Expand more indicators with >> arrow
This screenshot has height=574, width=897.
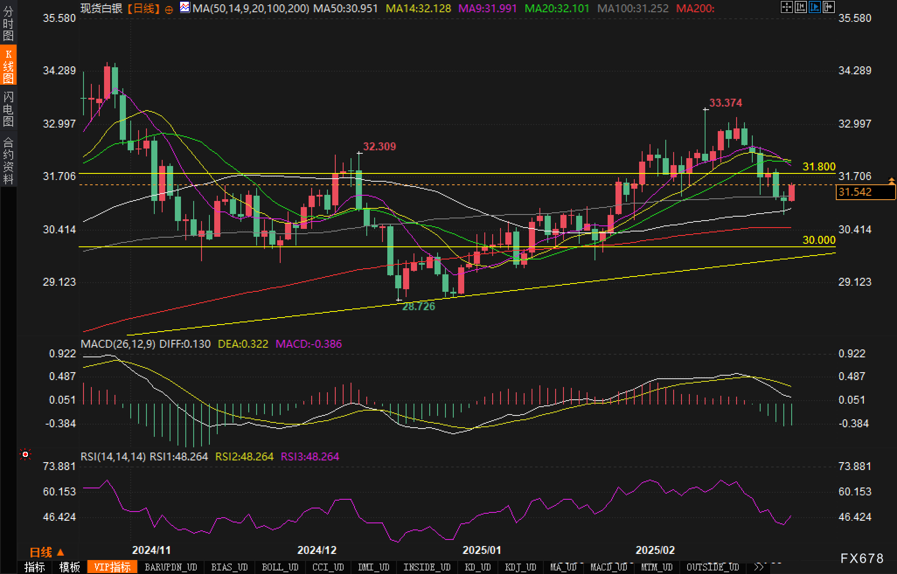pos(759,567)
